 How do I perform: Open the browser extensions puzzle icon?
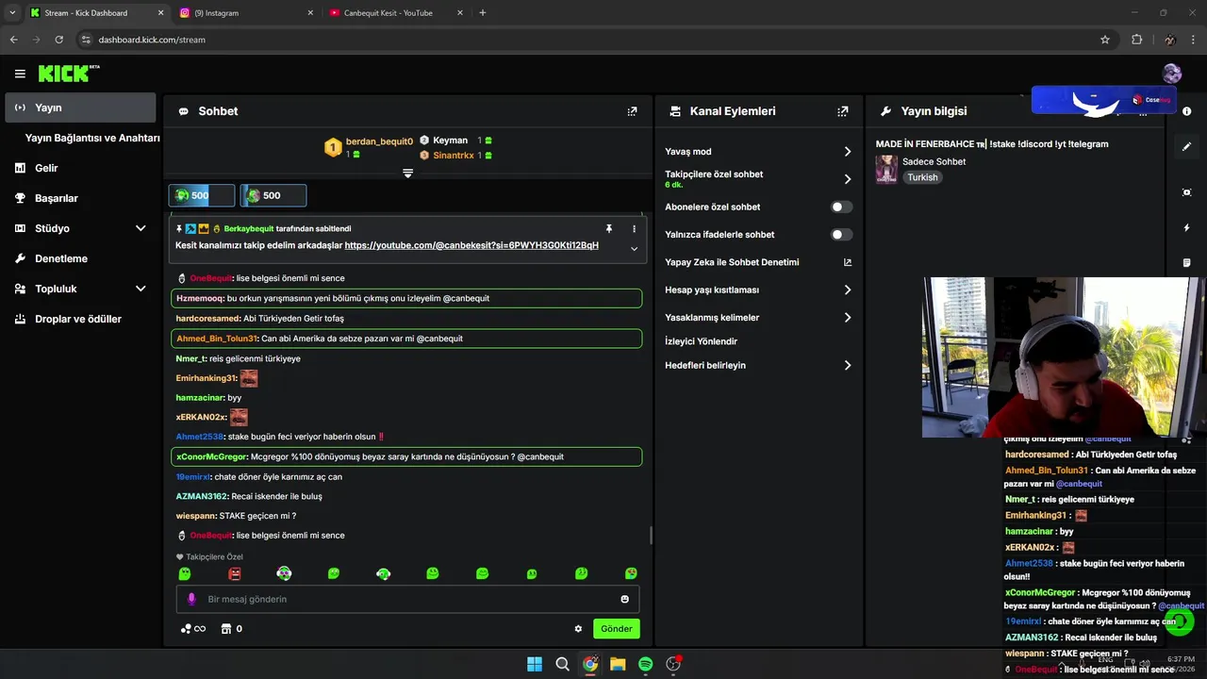1136,40
